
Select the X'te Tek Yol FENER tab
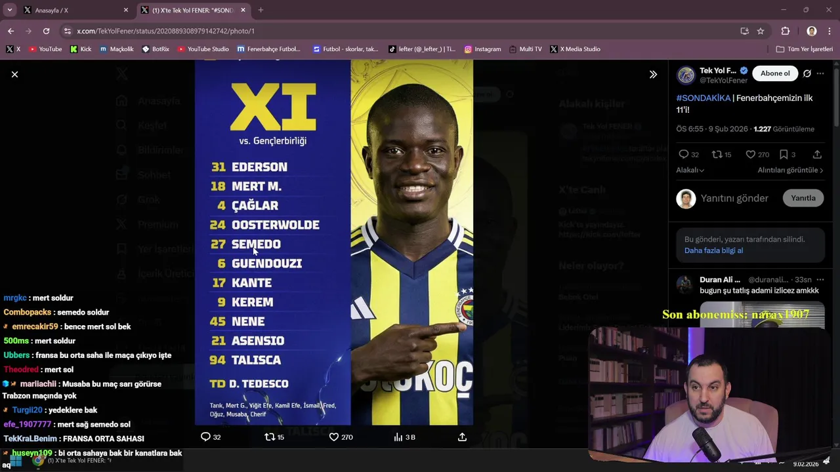click(194, 10)
